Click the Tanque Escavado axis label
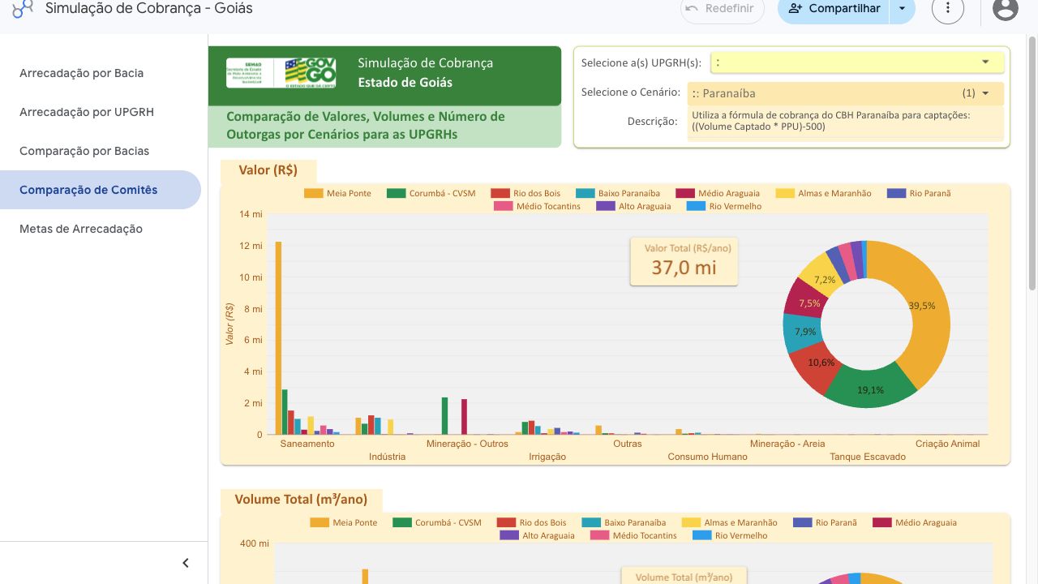Screen dimensions: 1038x584 [868, 457]
